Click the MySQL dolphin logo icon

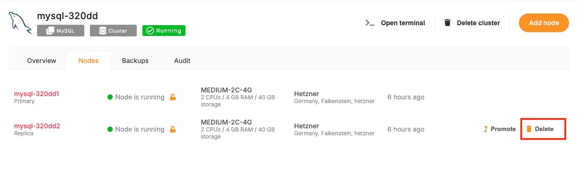tap(20, 24)
